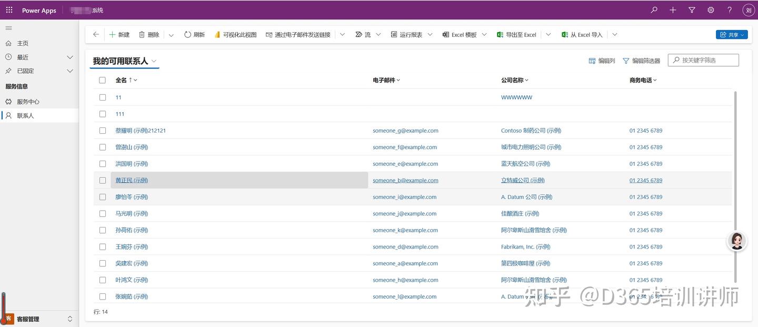
Task: Click the search magnifier in top bar
Action: (x=654, y=10)
